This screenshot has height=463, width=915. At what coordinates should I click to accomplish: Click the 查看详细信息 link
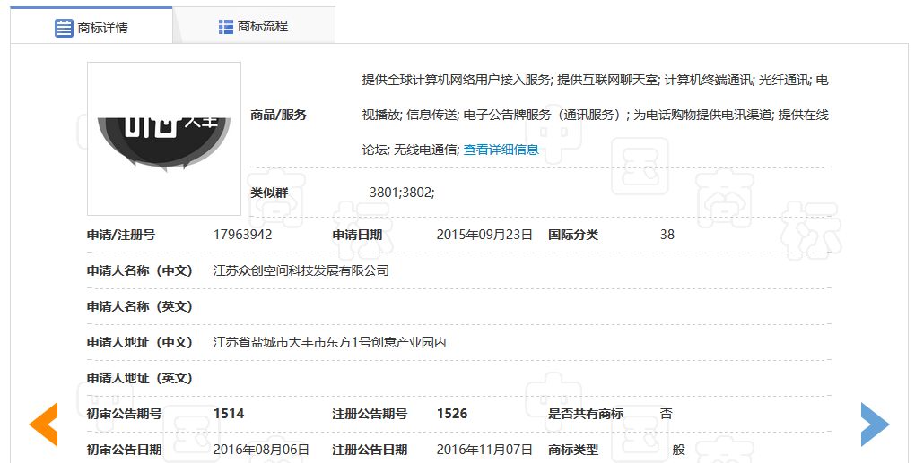pos(501,150)
